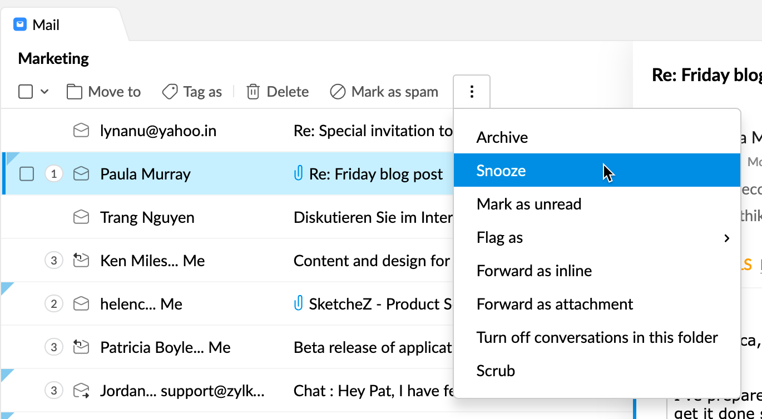
Task: Click reply envelope icon for Ken Miles
Action: tap(81, 260)
